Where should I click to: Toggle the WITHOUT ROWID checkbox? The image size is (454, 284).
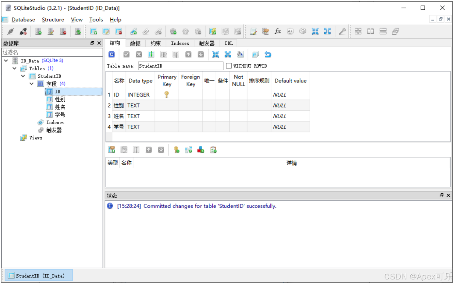point(229,66)
